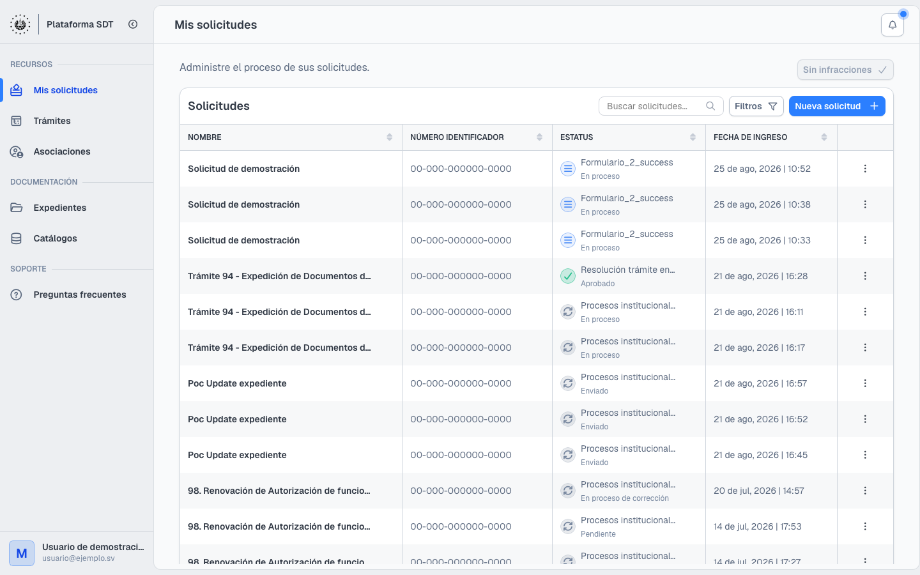Sort by Fecha de Ingreso

point(824,137)
